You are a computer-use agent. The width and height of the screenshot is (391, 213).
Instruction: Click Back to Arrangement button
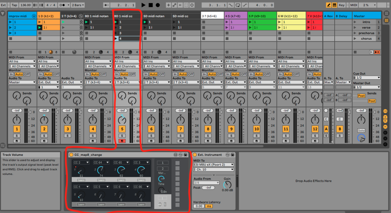(x=377, y=52)
